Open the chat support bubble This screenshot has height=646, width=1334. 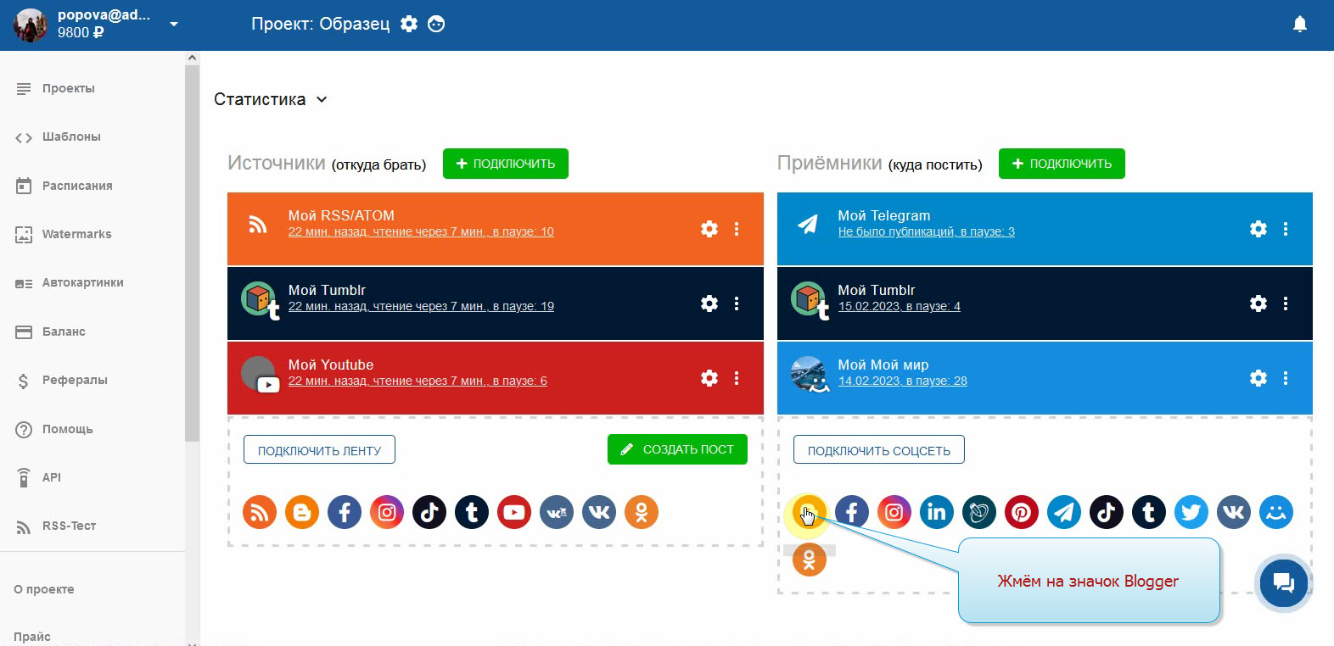1283,582
